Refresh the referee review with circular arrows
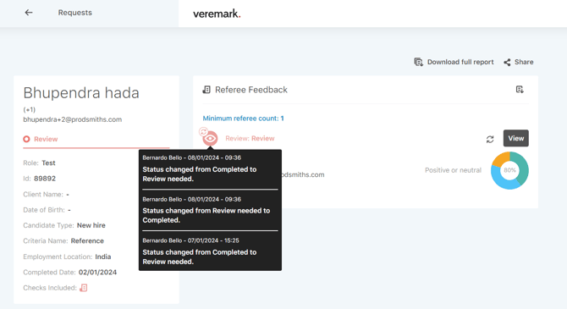The height and width of the screenshot is (309, 567). pyautogui.click(x=490, y=140)
